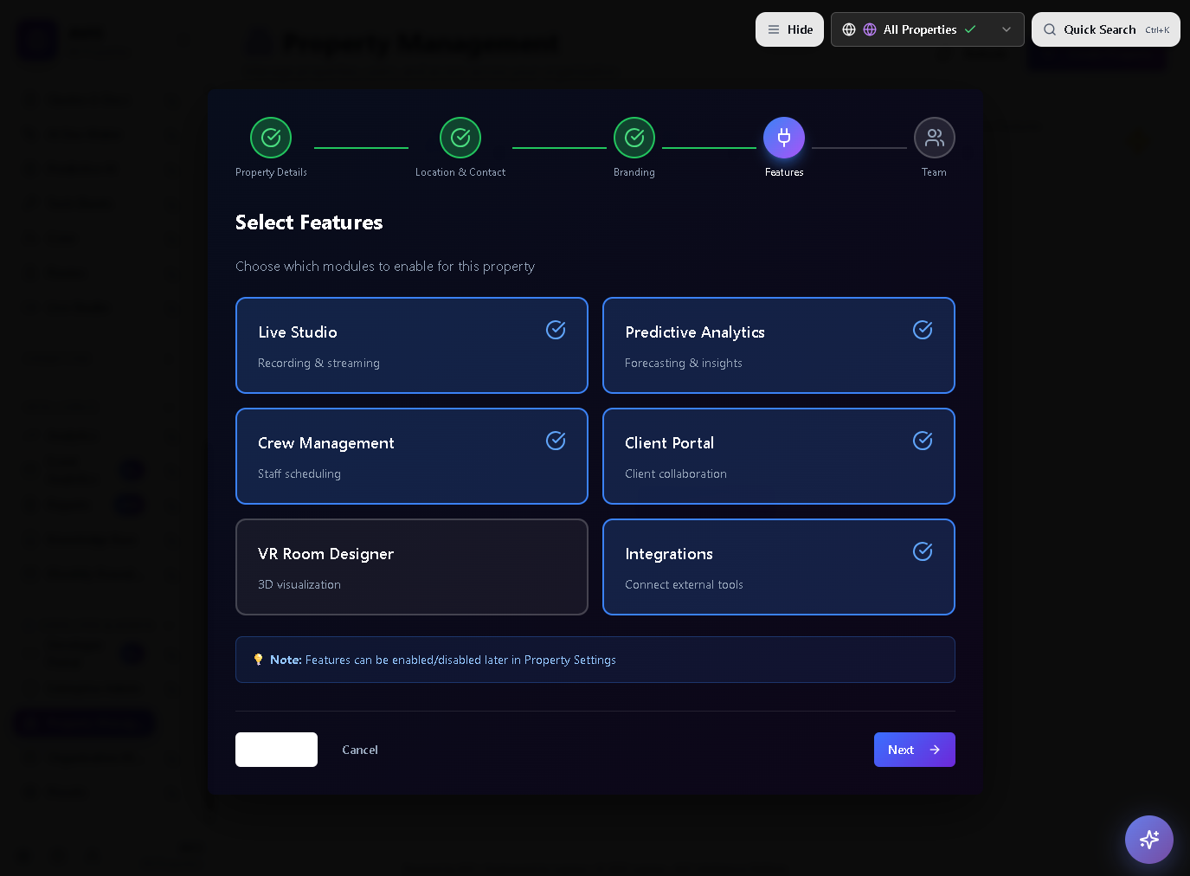
Task: Click the Property Details step check icon
Action: point(271,138)
